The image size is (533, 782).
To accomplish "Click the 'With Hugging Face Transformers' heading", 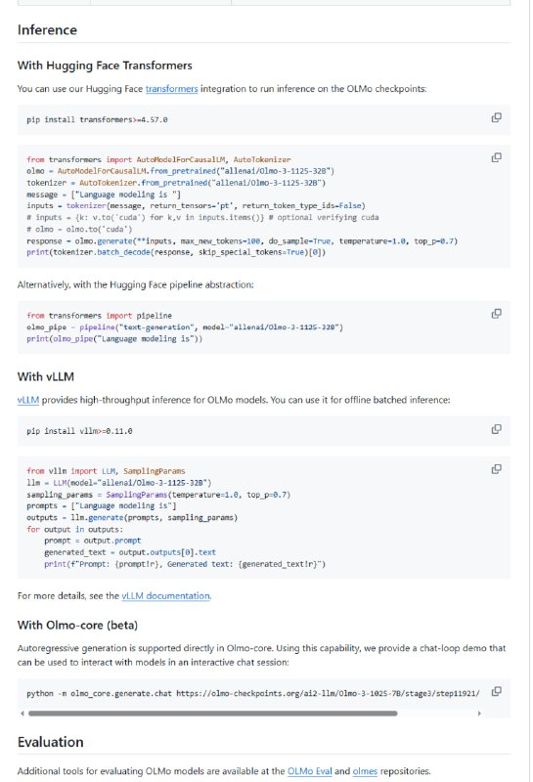I will (105, 65).
